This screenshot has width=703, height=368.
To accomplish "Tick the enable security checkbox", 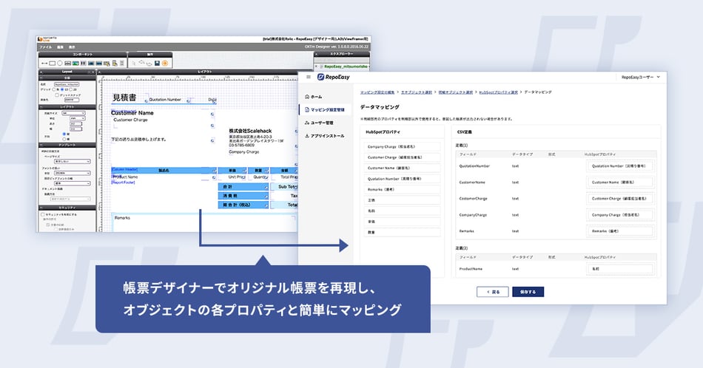I will [43, 214].
